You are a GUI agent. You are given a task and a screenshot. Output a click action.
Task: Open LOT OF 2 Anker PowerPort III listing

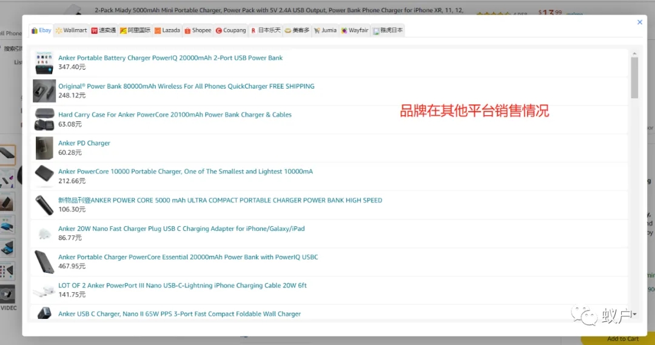[x=182, y=285]
